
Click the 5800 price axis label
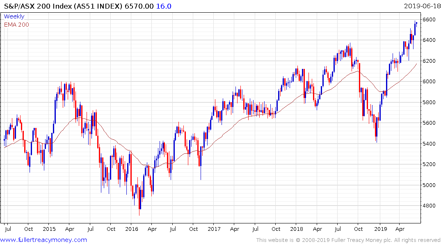click(x=429, y=102)
